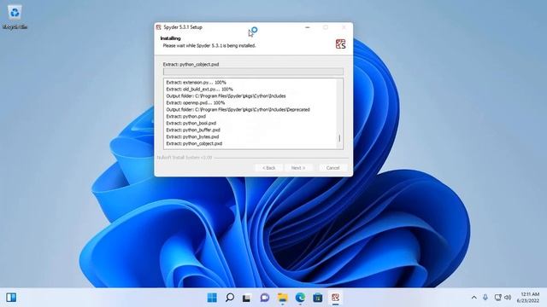Minimize the Spyder Setup window

click(308, 27)
